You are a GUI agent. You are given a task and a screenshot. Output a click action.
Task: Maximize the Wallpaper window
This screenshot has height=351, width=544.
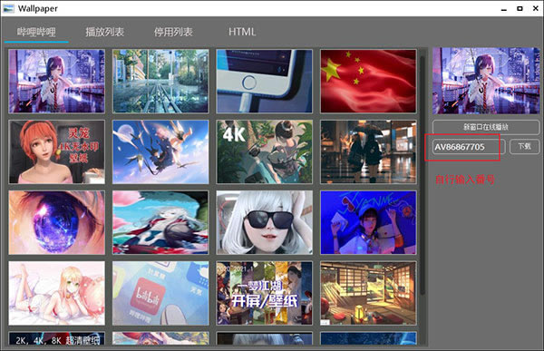tap(520, 8)
